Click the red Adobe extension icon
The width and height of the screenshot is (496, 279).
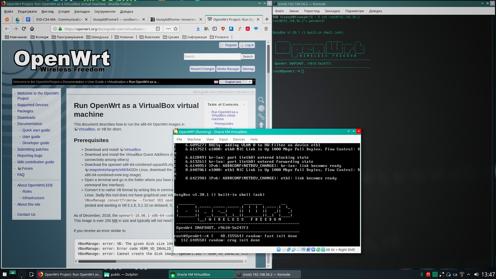coord(248,29)
